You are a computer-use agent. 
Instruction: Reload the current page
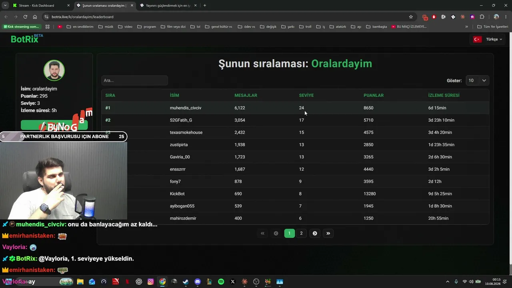click(x=25, y=17)
